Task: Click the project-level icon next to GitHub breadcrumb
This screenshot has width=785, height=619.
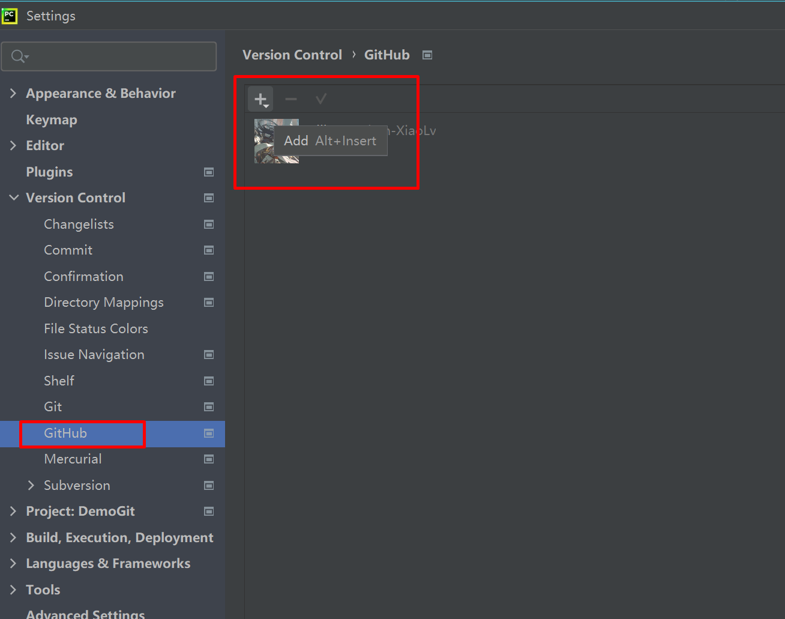Action: (427, 55)
